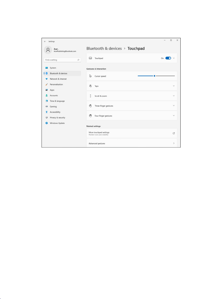211x299 pixels.
Task: Open More touchpad settings
Action: [x=132, y=133]
